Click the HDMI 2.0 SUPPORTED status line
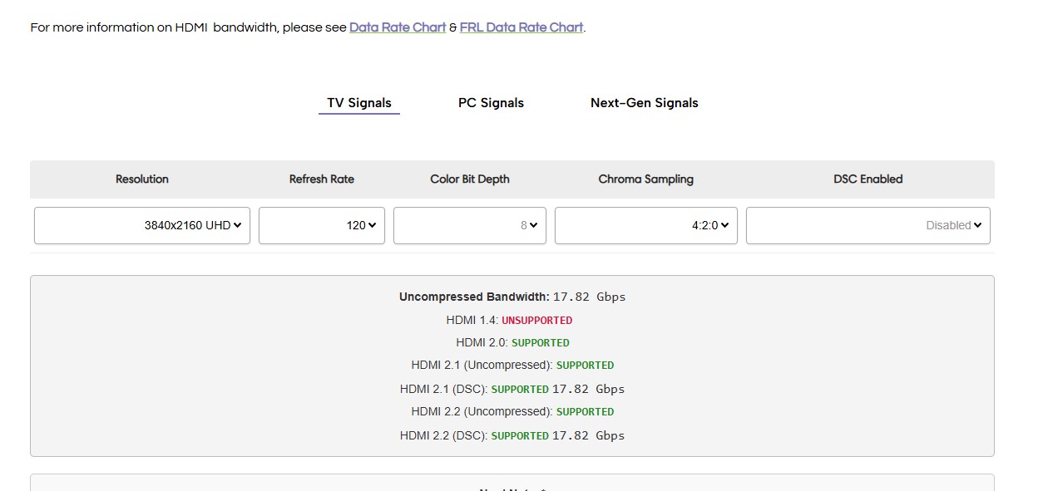 (512, 342)
